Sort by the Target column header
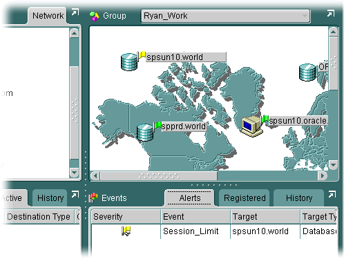344x259 pixels. click(x=265, y=217)
